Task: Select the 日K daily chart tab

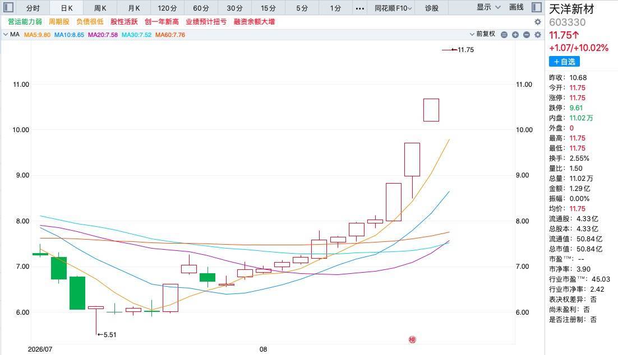Action: point(67,8)
